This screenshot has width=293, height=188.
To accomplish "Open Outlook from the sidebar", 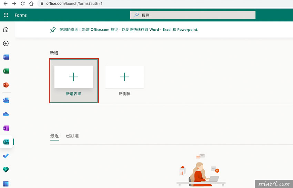I will [x=6, y=100].
